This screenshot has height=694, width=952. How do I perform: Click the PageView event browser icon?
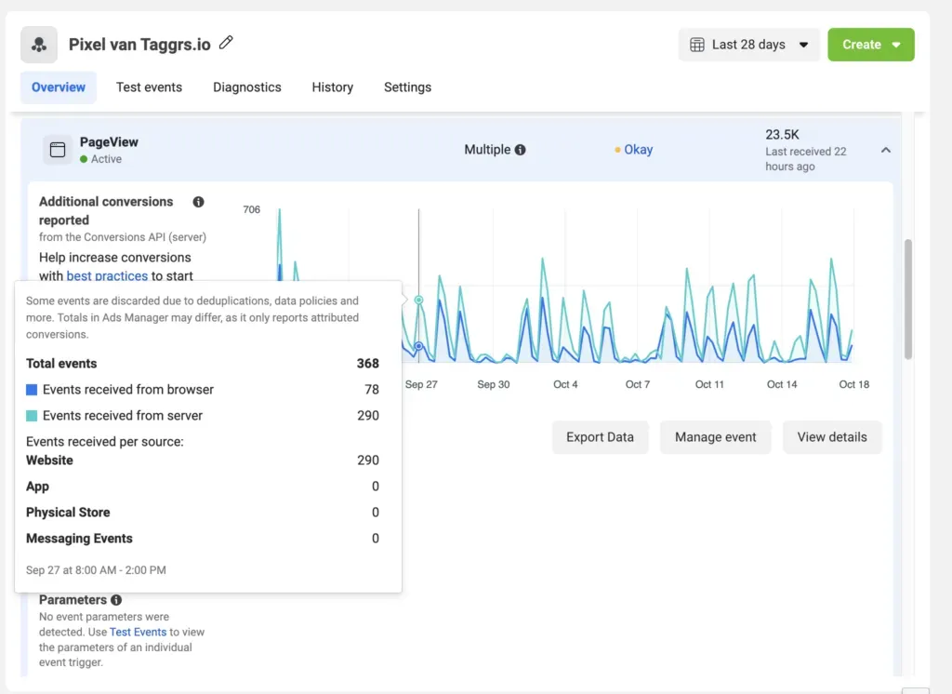(57, 150)
